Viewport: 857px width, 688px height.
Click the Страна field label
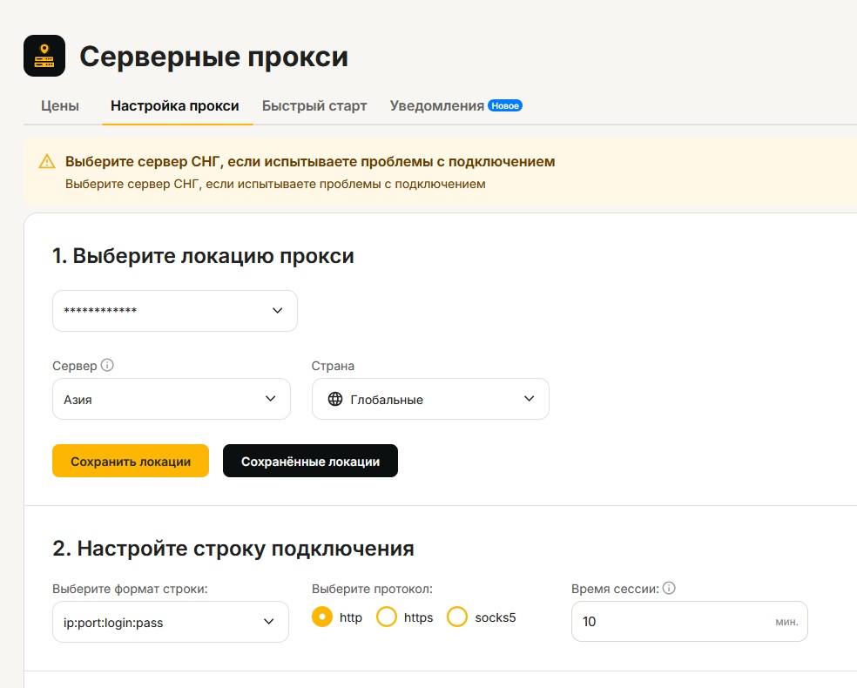[333, 366]
